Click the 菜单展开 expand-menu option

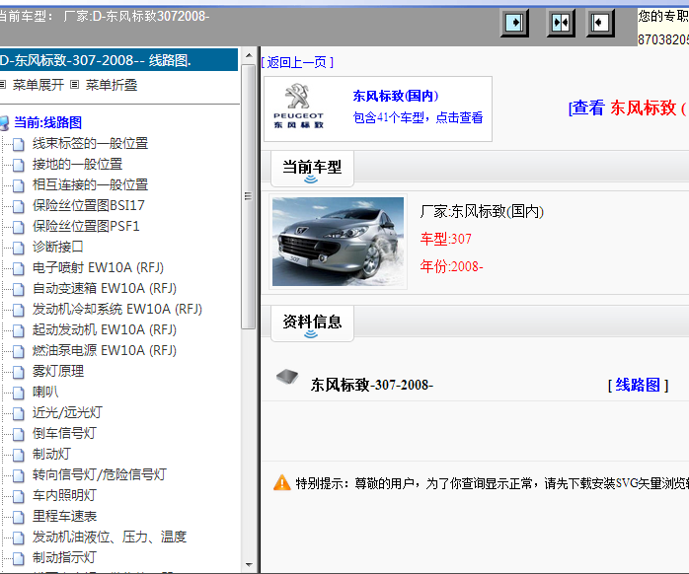tap(38, 84)
